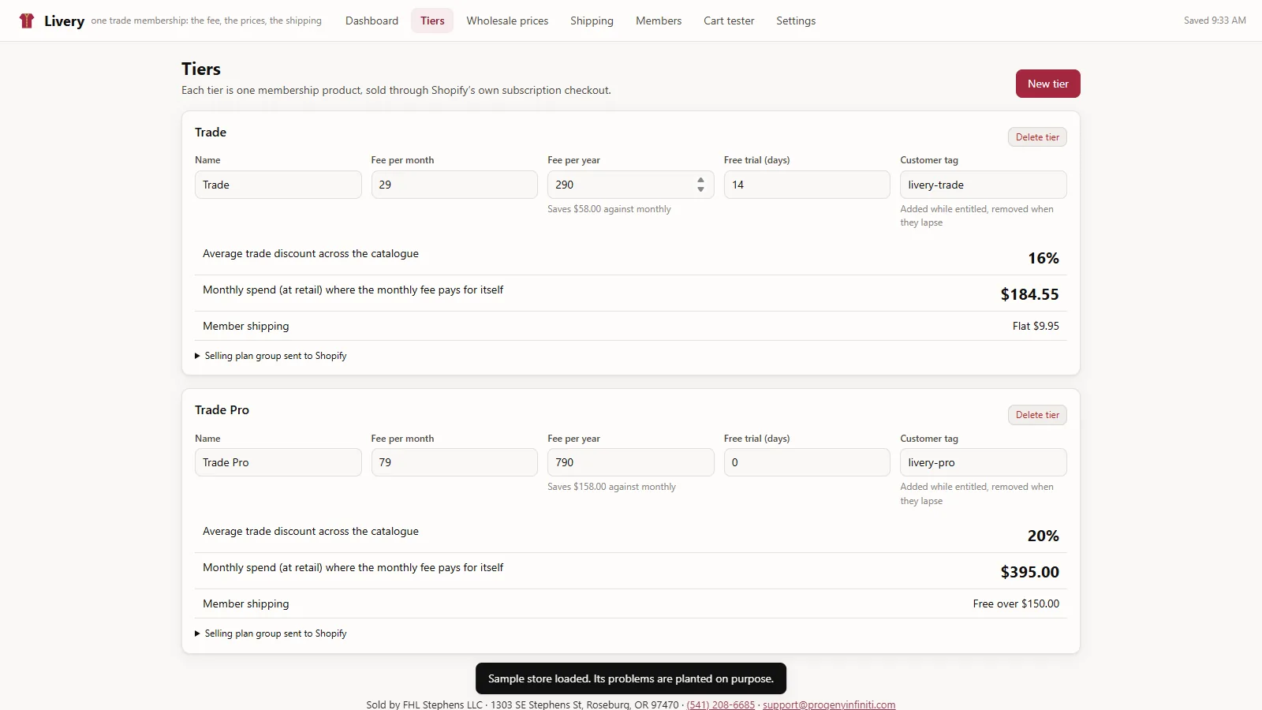Edit the Trade Pro Name field
The image size is (1262, 710).
tap(278, 462)
